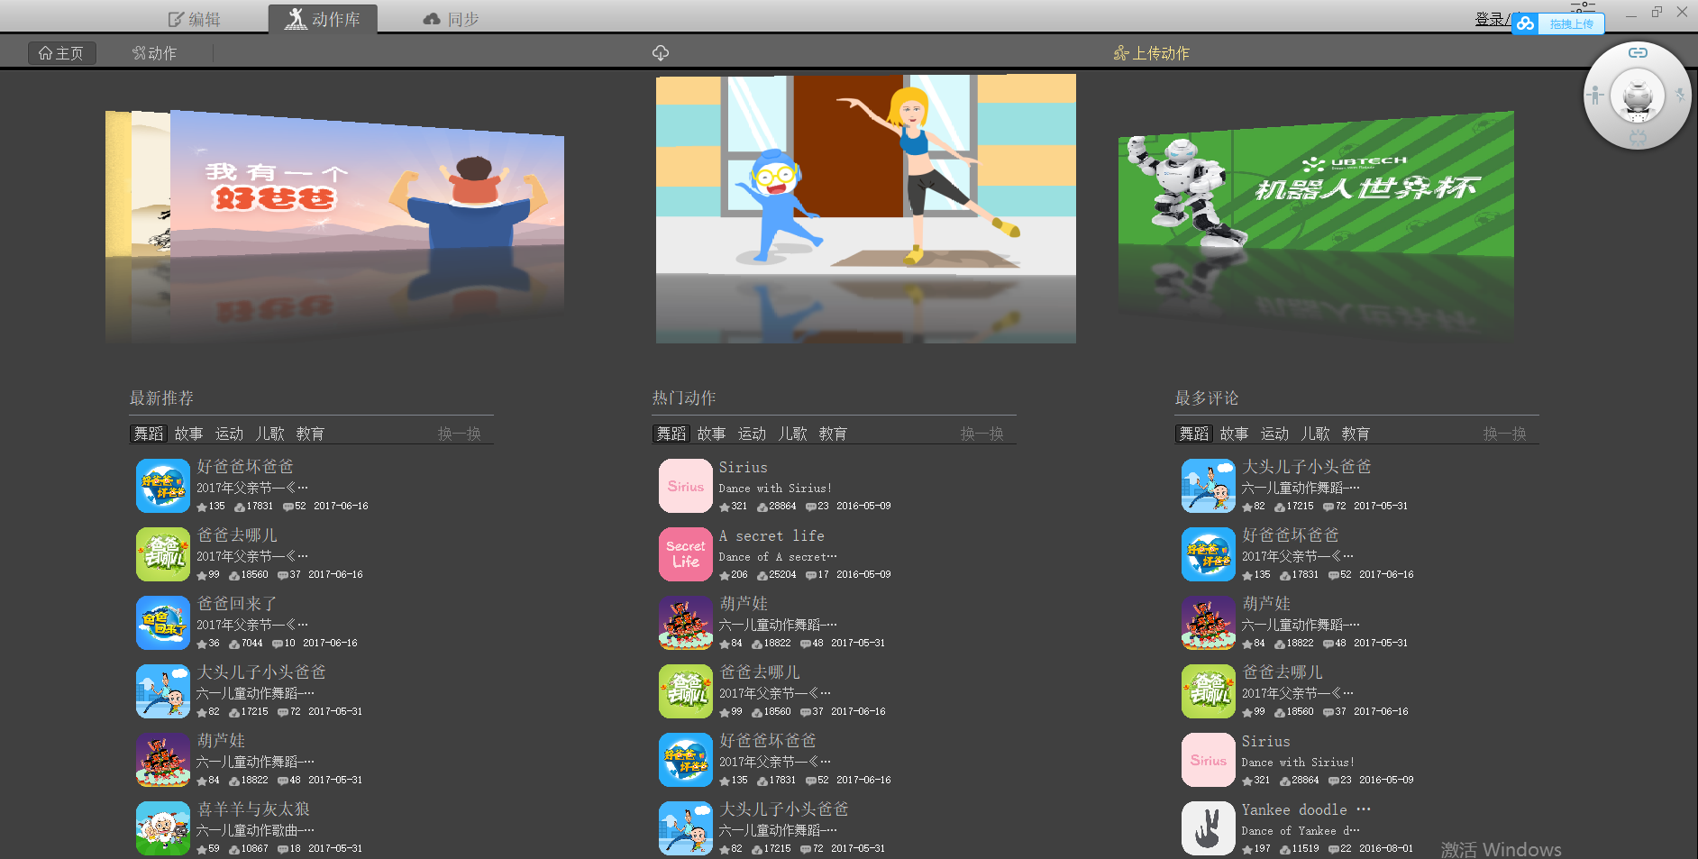1698x859 pixels.
Task: Click the Baidu cloud icon on the upload widget
Action: coord(1525,24)
